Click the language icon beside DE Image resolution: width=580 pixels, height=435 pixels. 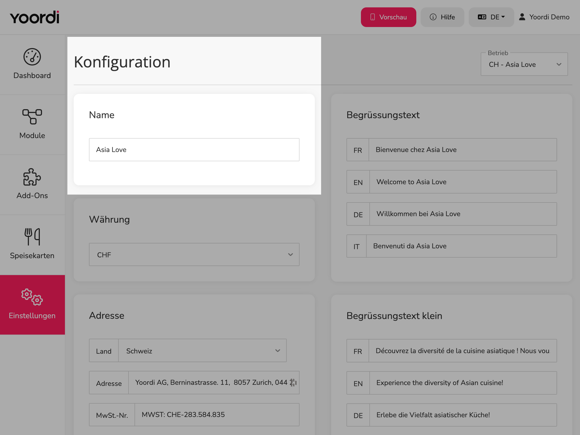click(x=482, y=17)
